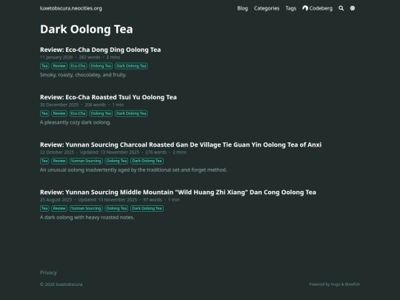Open the search magnifier icon
The height and width of the screenshot is (300, 400).
(341, 8)
